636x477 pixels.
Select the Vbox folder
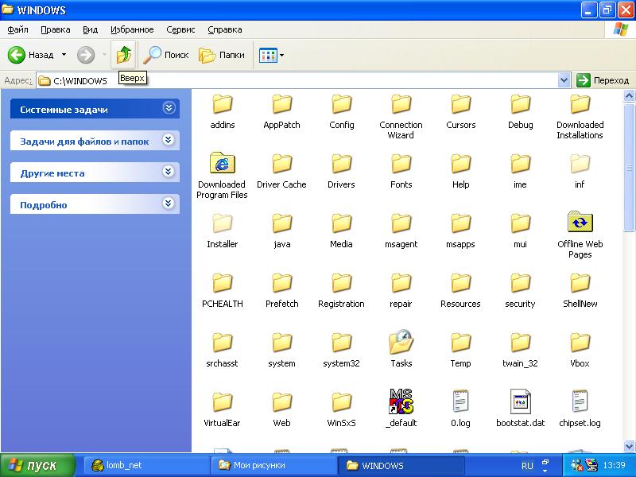(580, 350)
